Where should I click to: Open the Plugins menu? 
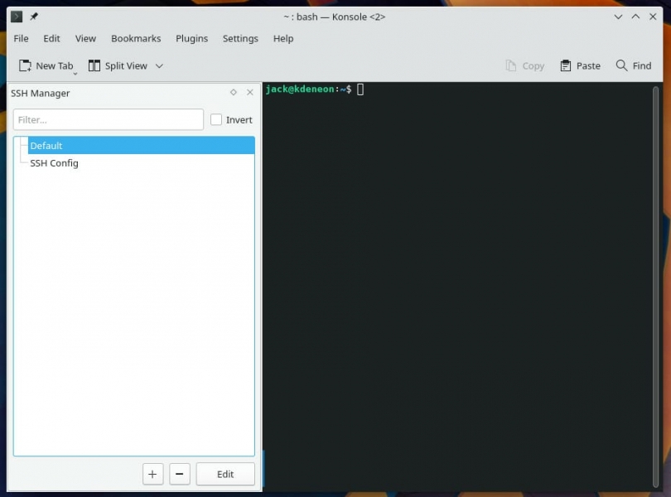(x=191, y=38)
